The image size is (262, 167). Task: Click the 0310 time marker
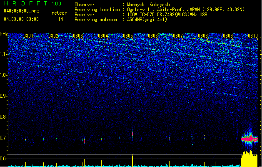coord(253,36)
